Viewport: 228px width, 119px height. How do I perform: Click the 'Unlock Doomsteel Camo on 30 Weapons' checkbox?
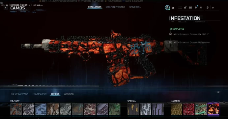click(171, 42)
